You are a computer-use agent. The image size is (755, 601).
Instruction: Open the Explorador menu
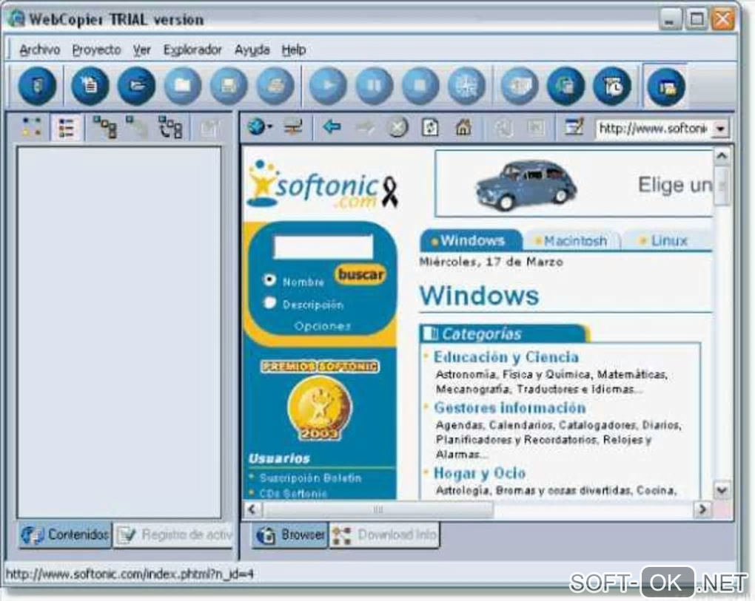click(192, 50)
